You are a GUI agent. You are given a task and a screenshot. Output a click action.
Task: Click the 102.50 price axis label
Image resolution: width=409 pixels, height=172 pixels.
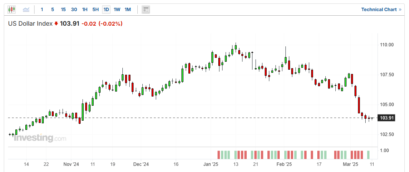386,134
